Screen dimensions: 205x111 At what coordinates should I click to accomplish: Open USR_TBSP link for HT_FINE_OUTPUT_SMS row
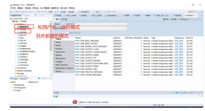(x=179, y=69)
